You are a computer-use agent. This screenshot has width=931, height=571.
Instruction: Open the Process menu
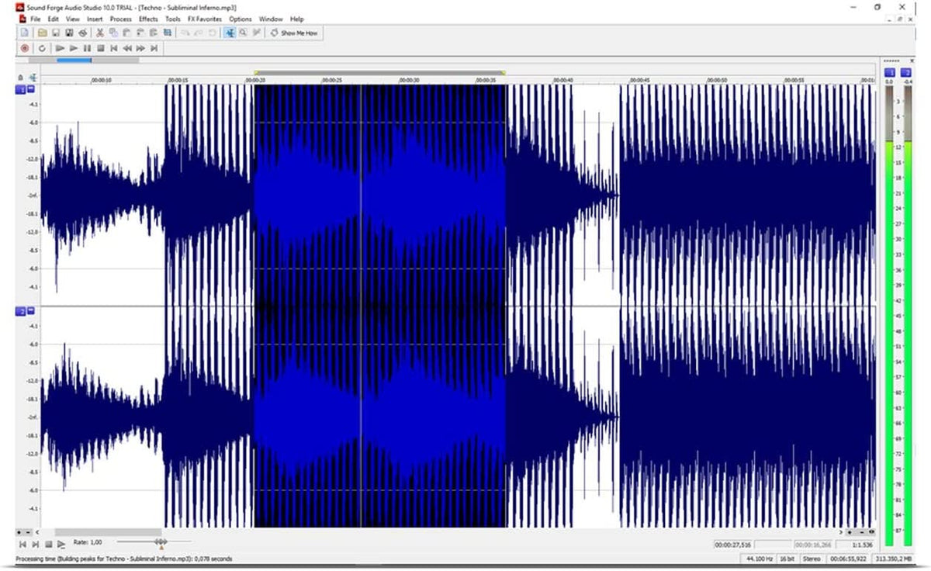point(120,19)
